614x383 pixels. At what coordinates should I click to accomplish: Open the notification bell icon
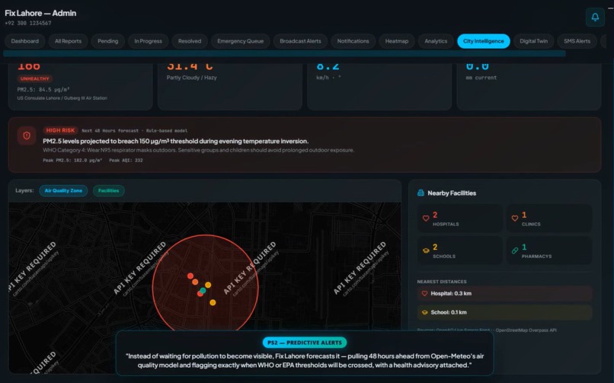click(x=595, y=18)
